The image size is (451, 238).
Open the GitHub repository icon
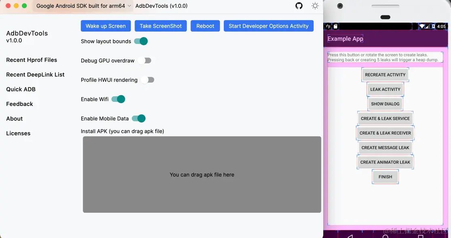299,6
